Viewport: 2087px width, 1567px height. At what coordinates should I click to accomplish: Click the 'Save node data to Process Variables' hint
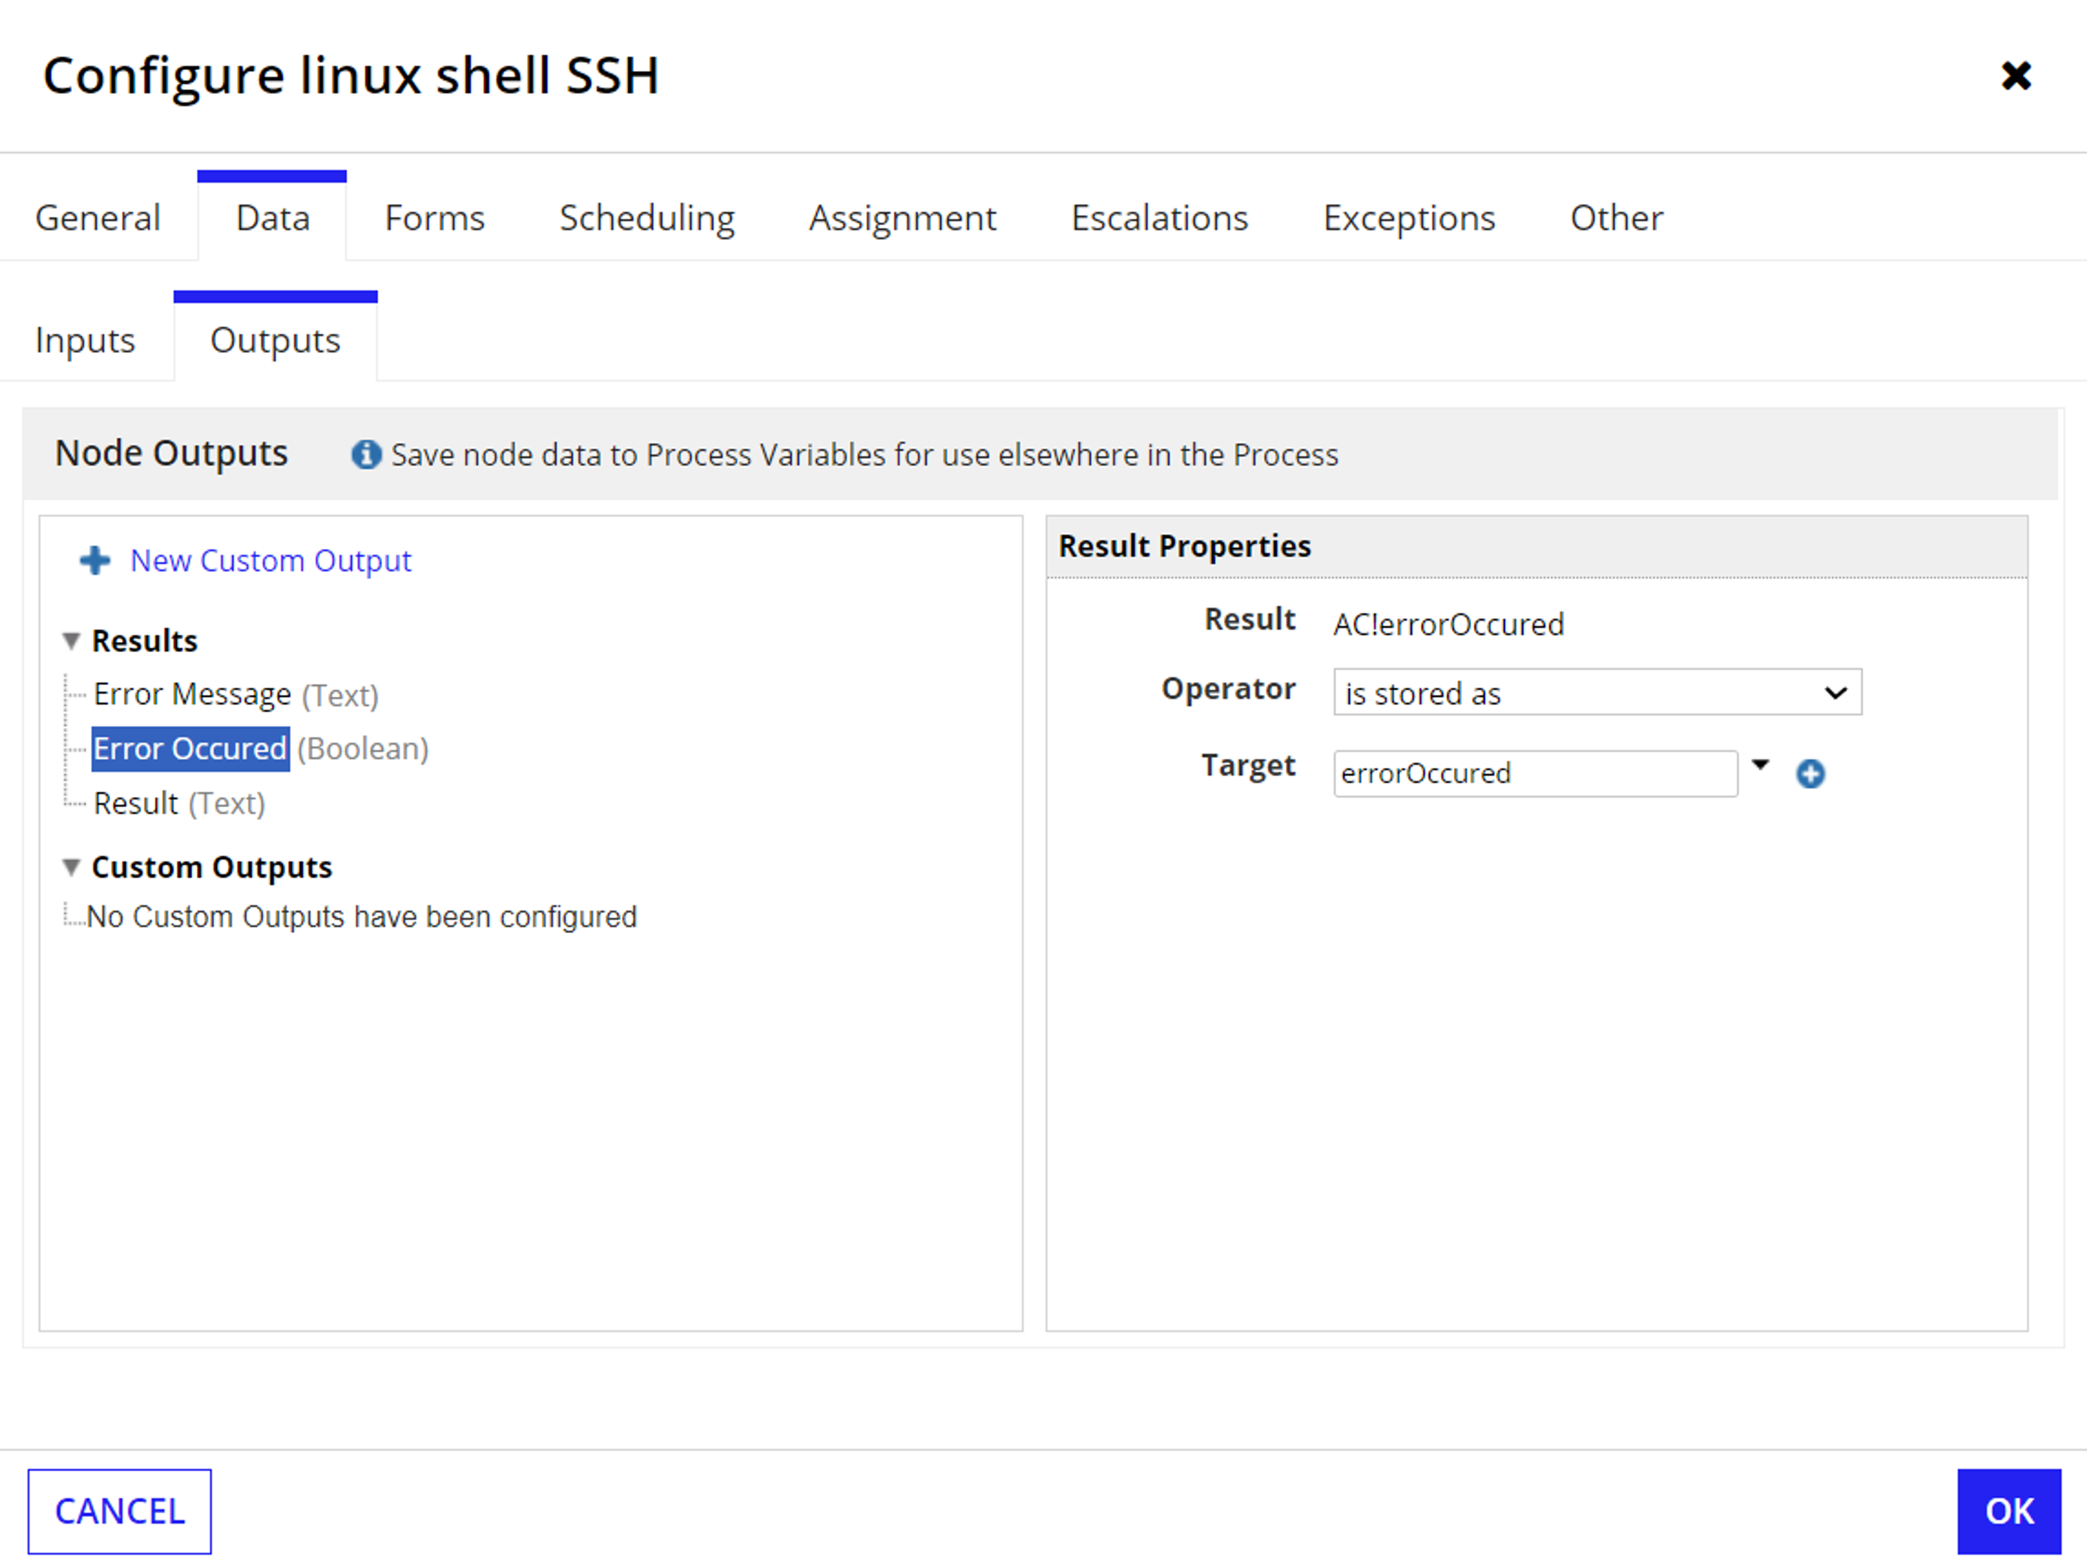[x=864, y=455]
